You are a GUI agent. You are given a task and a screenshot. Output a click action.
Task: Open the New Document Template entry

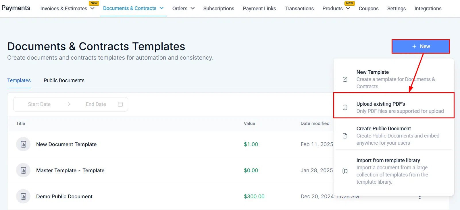(x=66, y=144)
